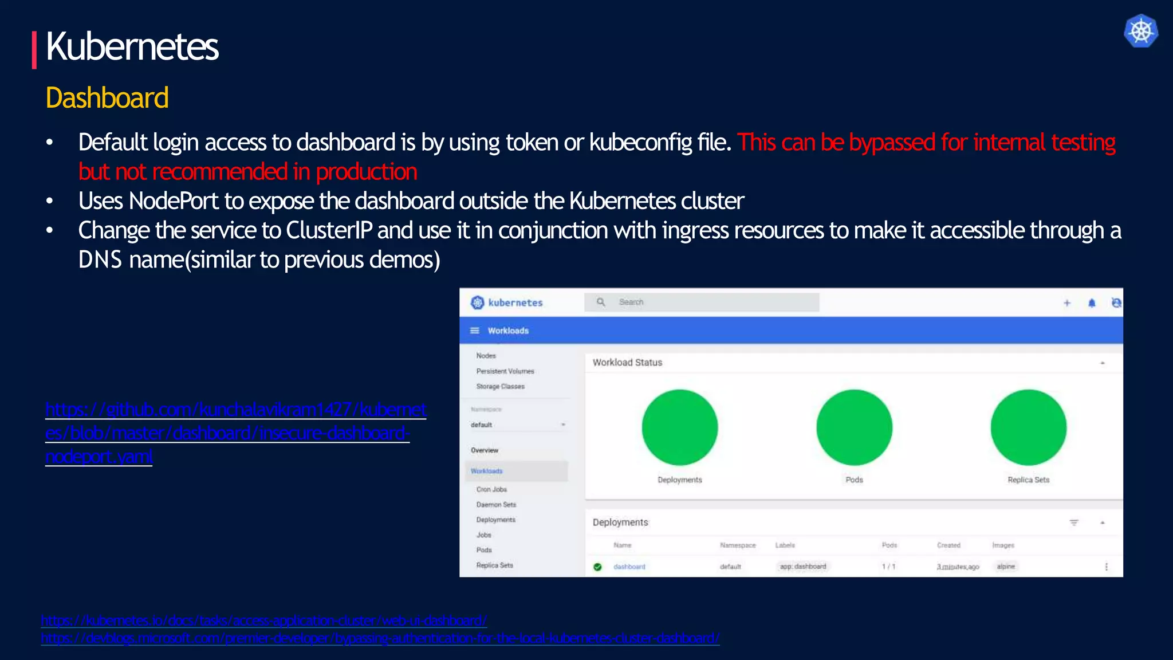This screenshot has width=1173, height=660.
Task: Open the dashboard deployment link
Action: pos(629,567)
